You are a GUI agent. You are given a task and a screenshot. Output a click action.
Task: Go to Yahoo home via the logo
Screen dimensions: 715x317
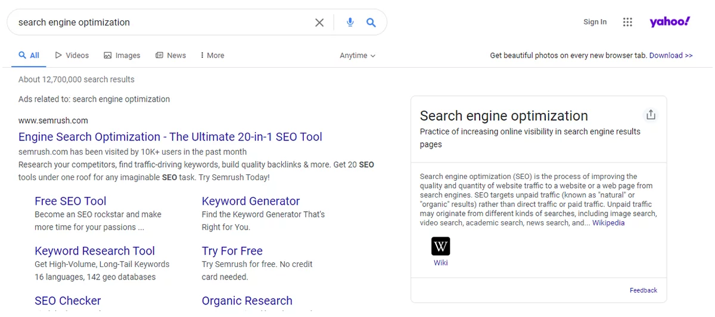[x=670, y=22]
